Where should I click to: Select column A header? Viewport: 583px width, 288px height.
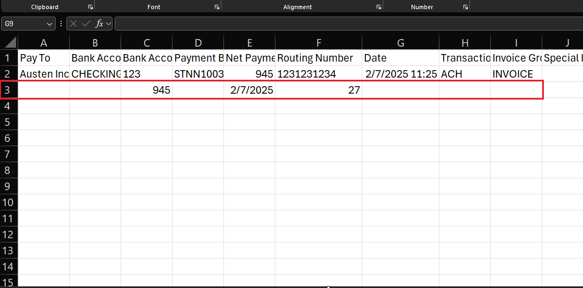tap(43, 43)
